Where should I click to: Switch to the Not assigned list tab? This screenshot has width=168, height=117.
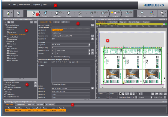50,105
